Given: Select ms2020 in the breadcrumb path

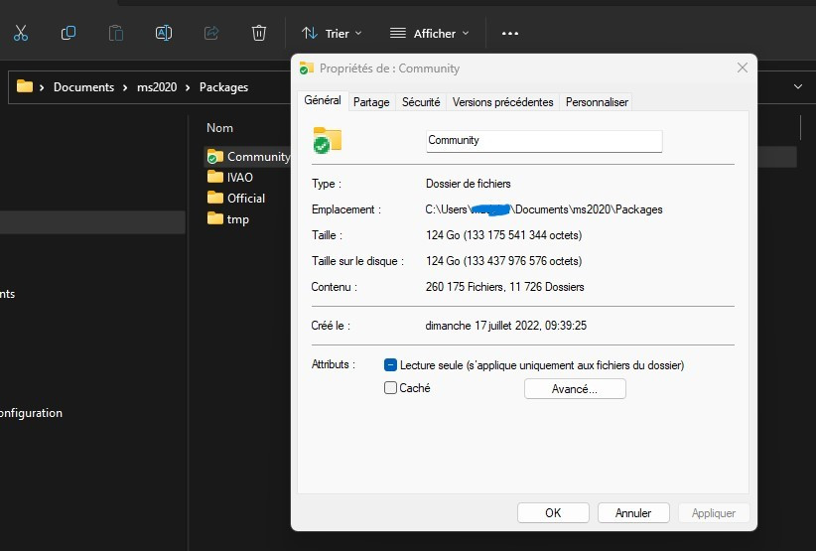Looking at the screenshot, I should [157, 87].
